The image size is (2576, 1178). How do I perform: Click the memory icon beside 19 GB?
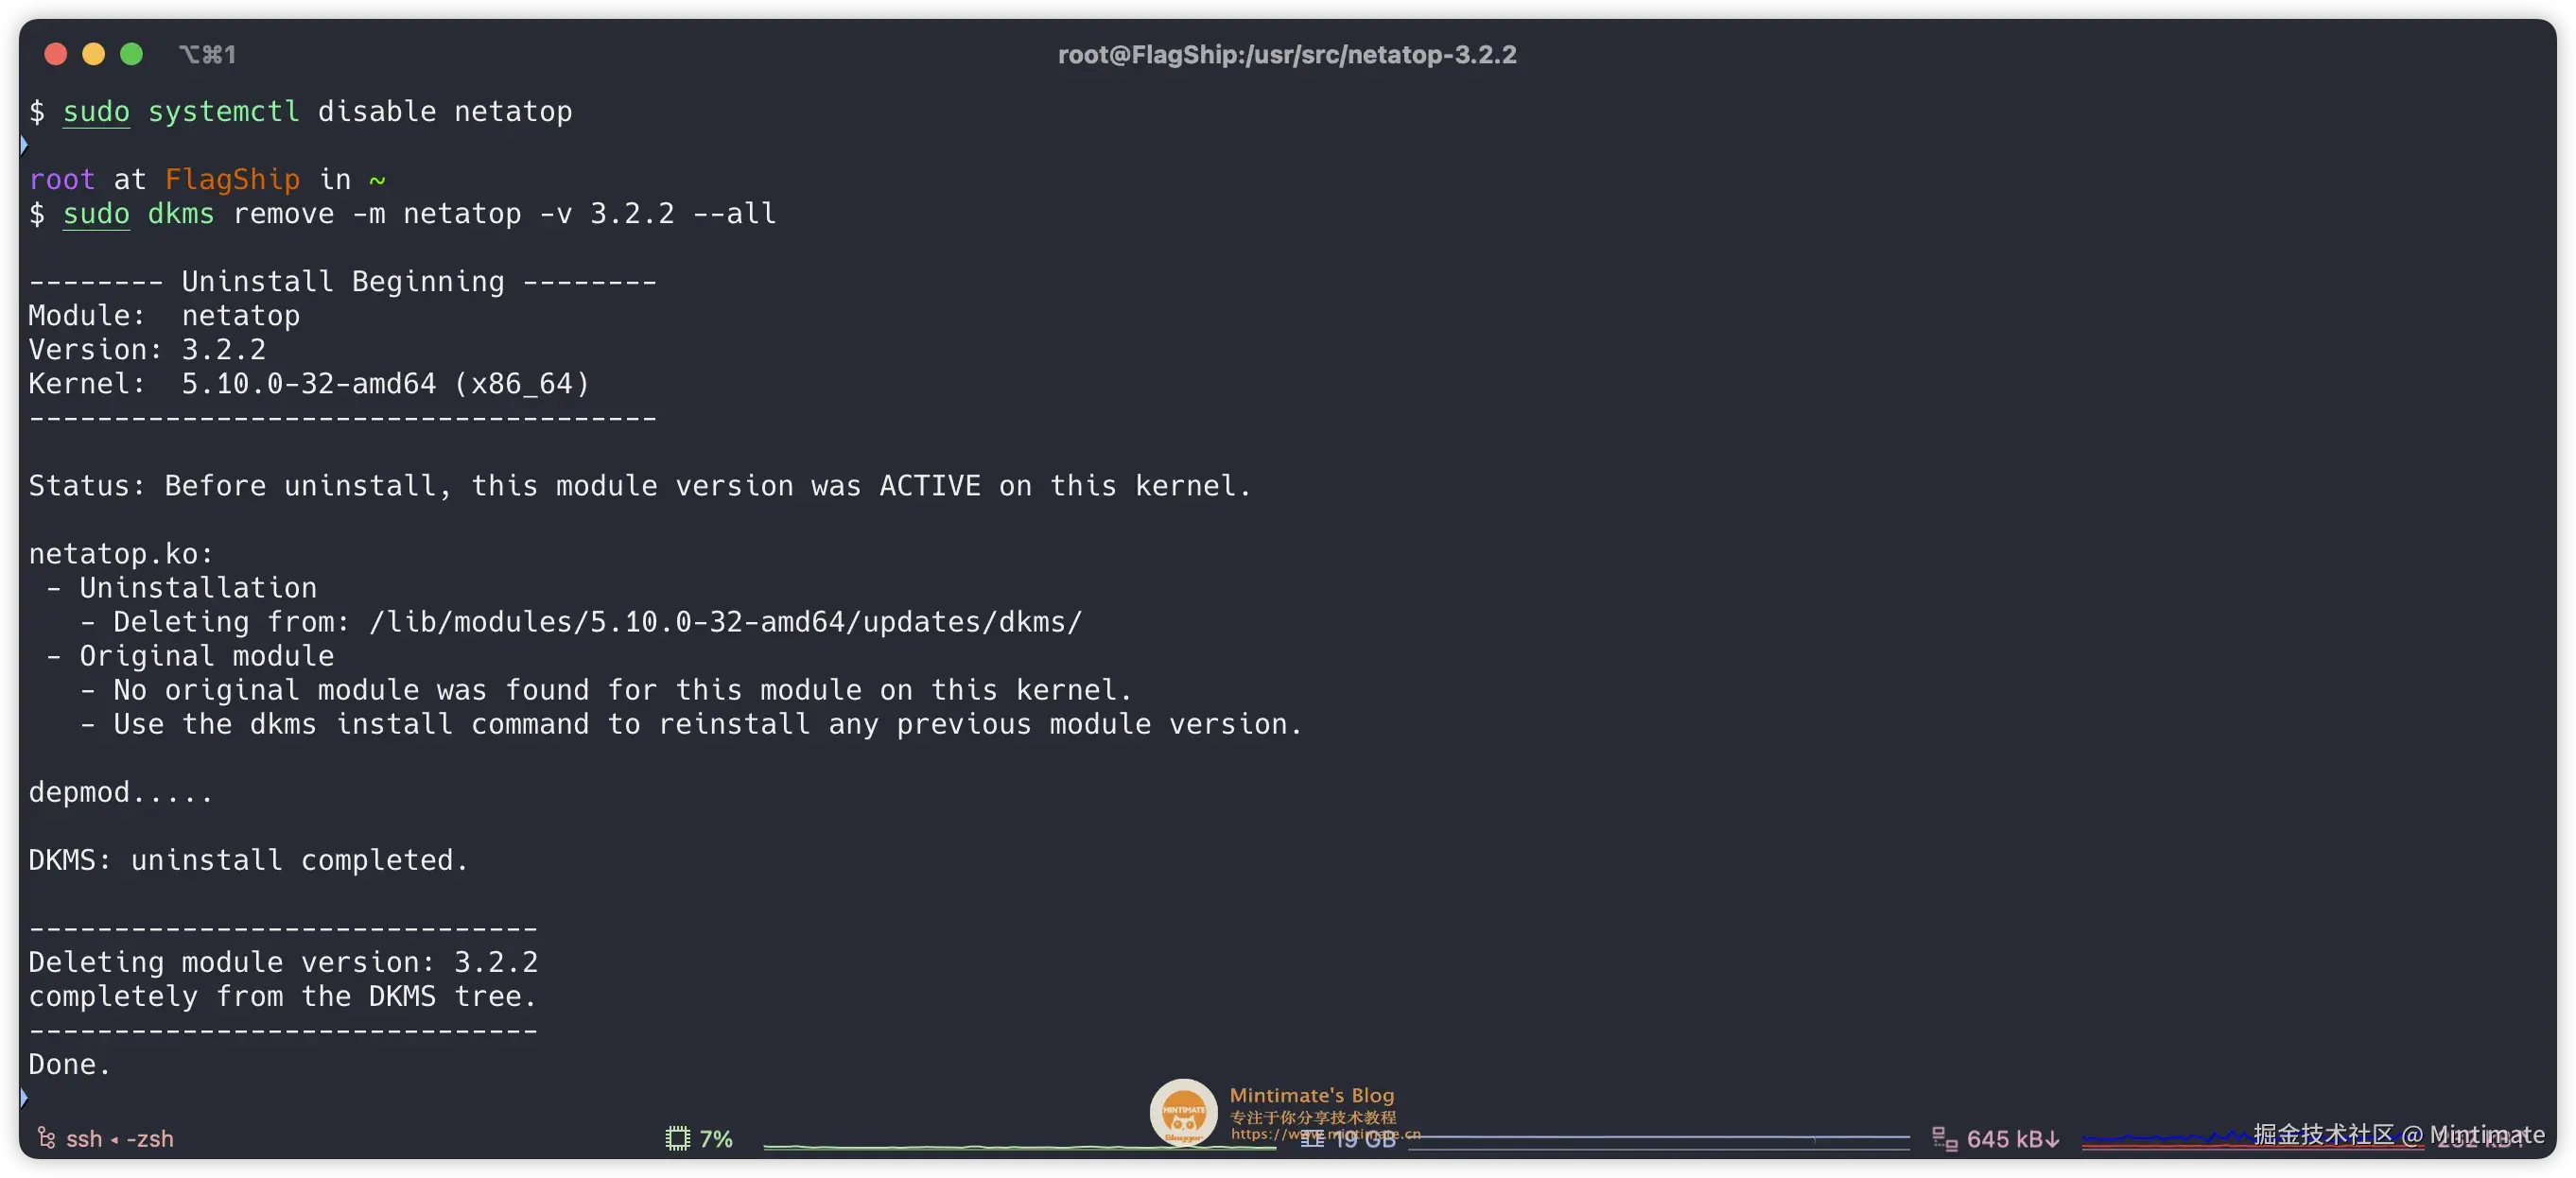pyautogui.click(x=1311, y=1139)
